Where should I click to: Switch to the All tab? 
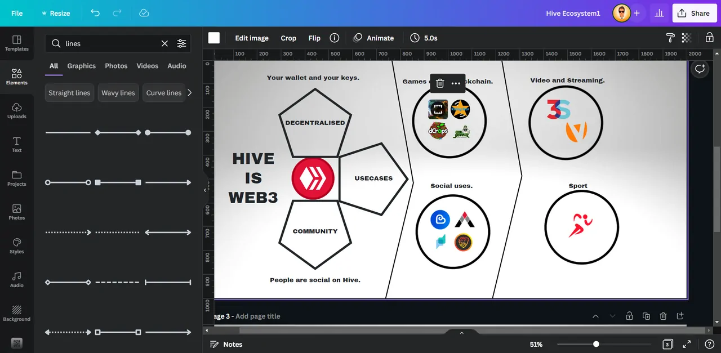[x=54, y=66]
